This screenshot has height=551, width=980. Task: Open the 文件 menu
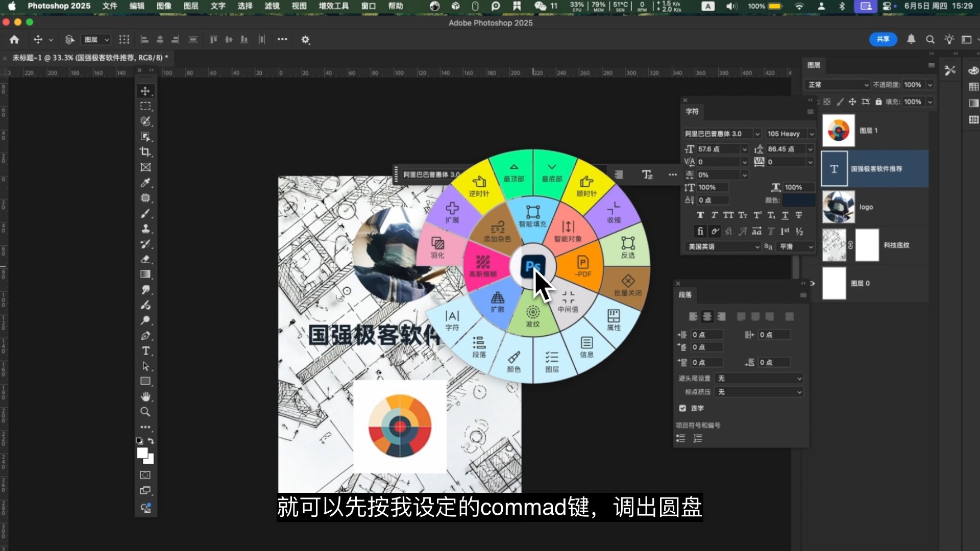pos(110,6)
